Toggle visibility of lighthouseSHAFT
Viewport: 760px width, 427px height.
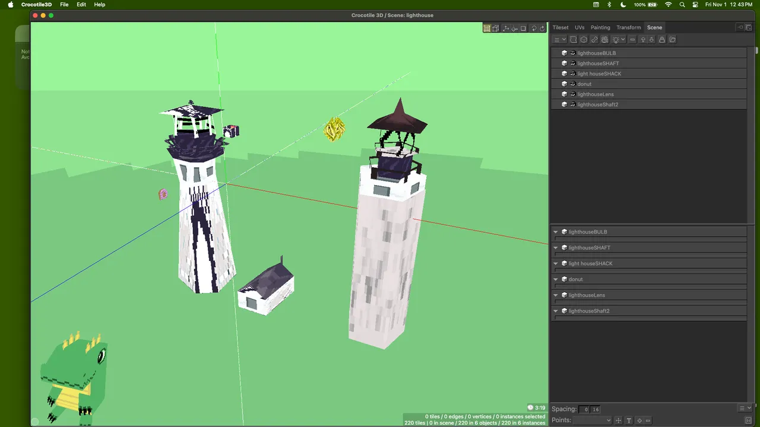[573, 63]
